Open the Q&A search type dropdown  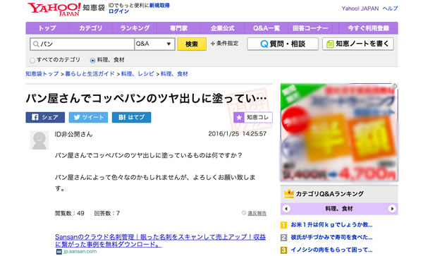[x=154, y=44]
